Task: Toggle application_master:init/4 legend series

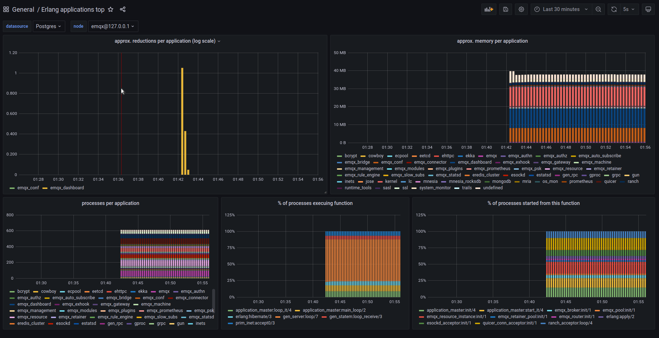Action: click(451, 310)
